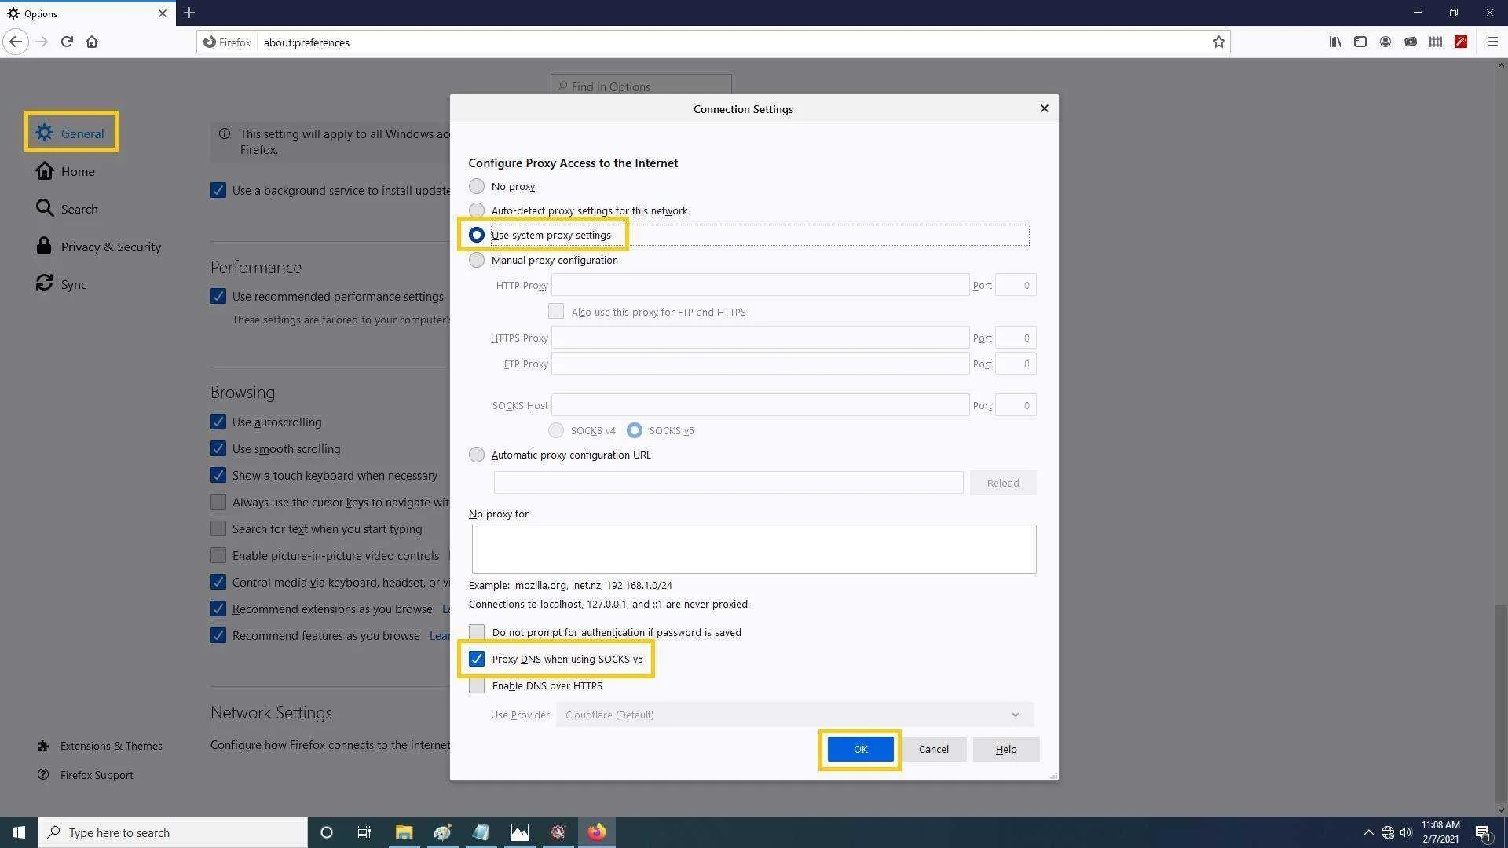Choose SOCKS v4 radio button
Screen dimensions: 1508x848
pos(555,430)
